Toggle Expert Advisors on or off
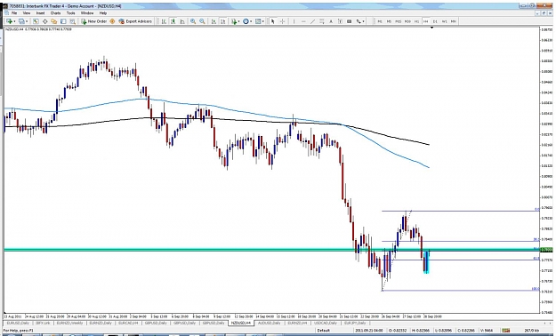Screen dimensions: 556x336 point(135,21)
